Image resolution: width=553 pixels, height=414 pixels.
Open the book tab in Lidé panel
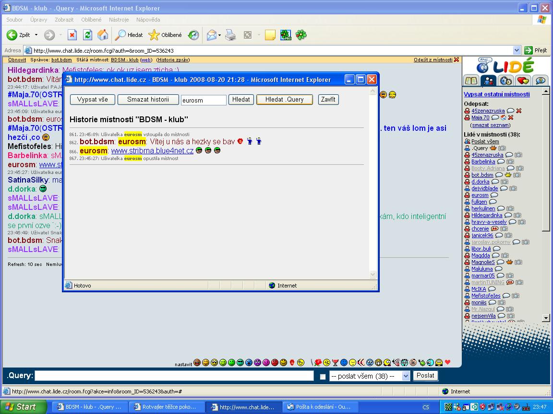coord(471,80)
